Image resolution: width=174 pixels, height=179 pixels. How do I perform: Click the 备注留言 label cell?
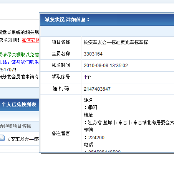click(61, 133)
